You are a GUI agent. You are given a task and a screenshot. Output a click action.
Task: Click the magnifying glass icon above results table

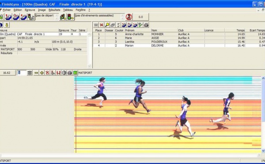(107, 25)
